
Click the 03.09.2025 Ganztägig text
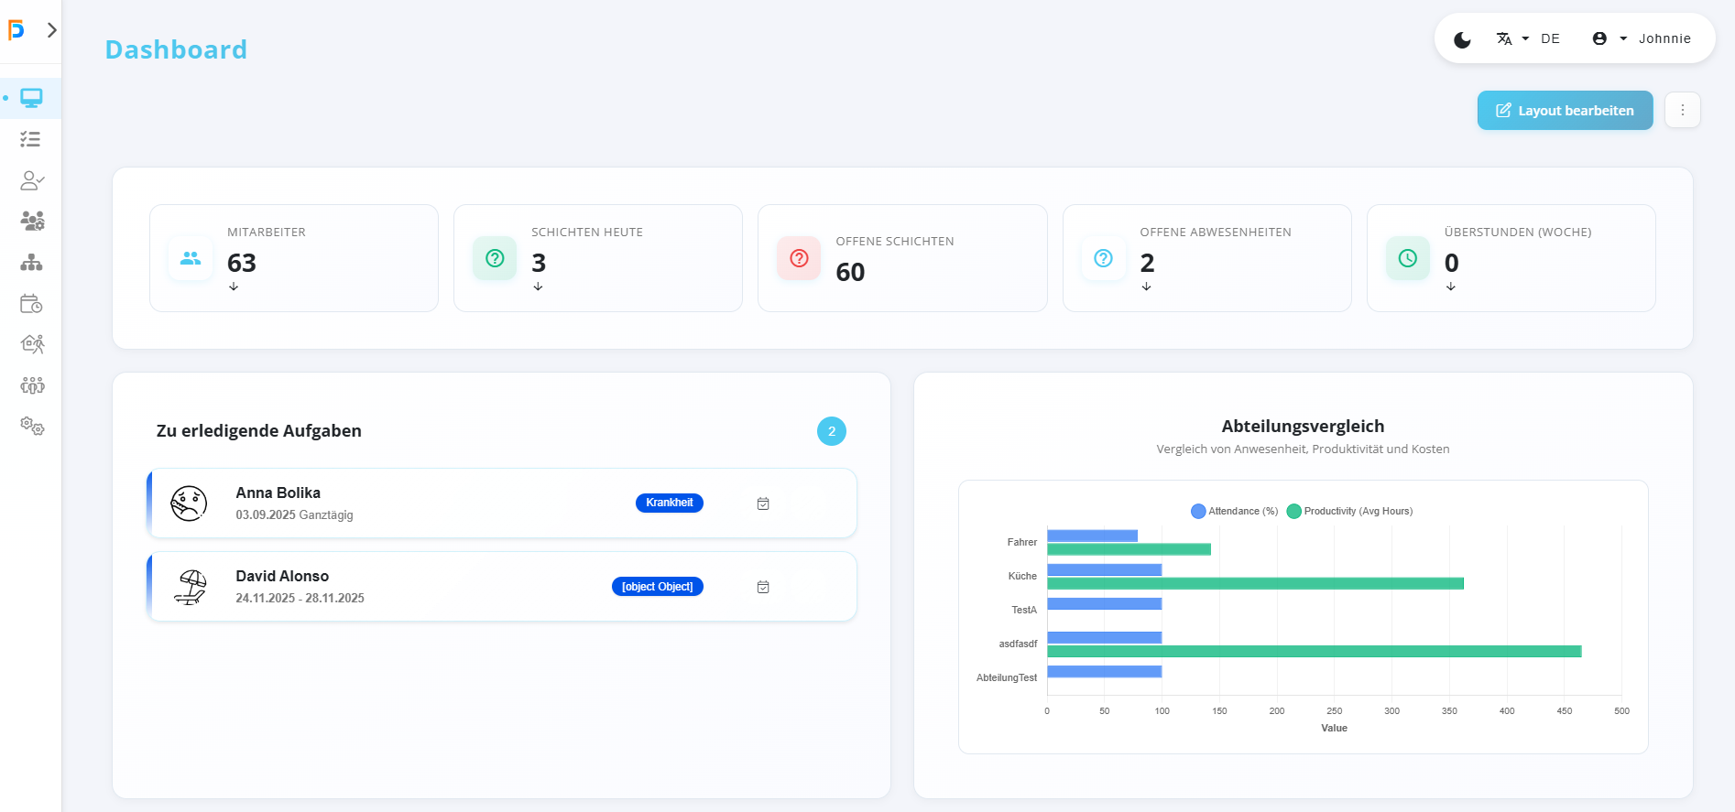[294, 514]
